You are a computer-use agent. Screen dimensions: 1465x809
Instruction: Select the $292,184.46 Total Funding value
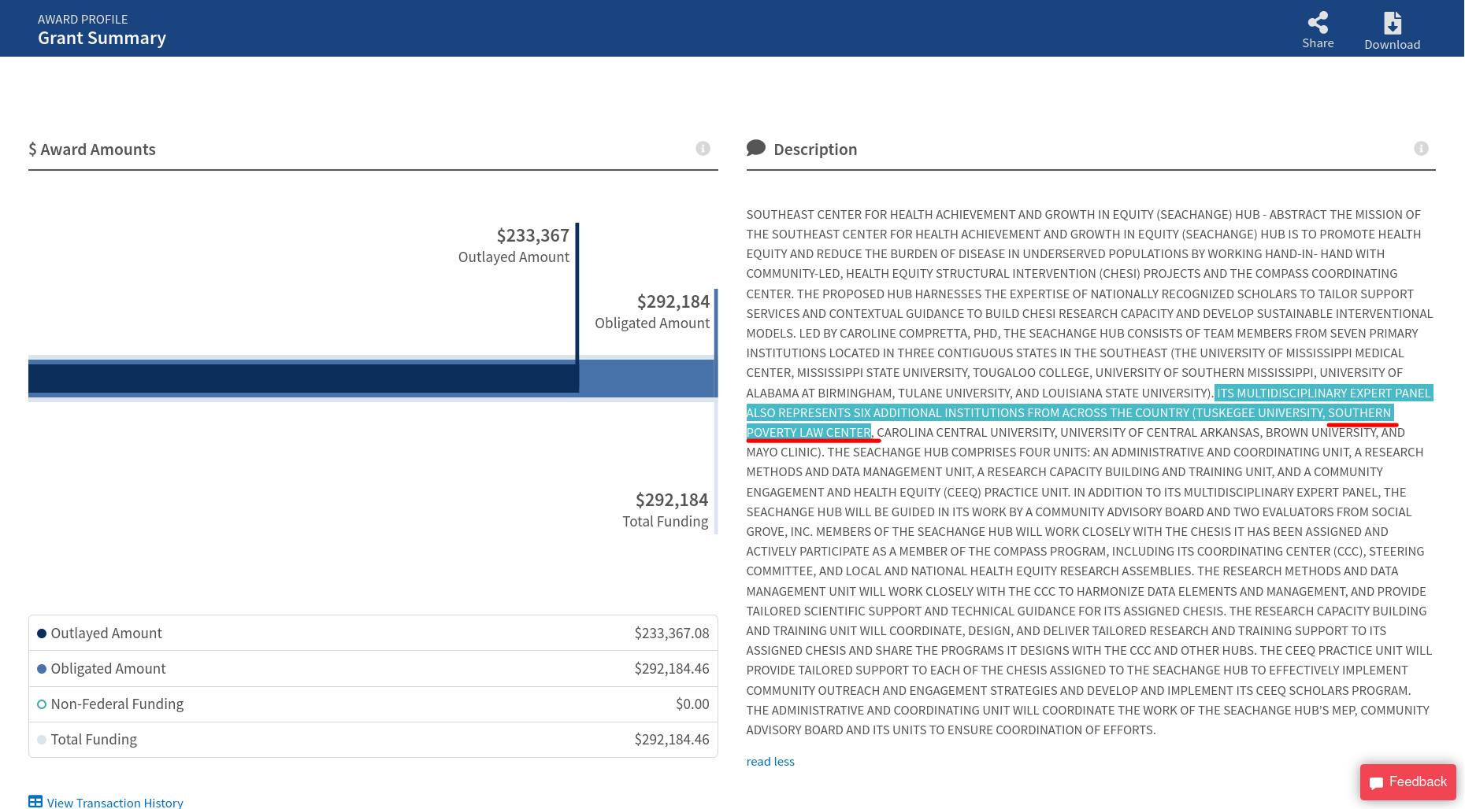(672, 740)
